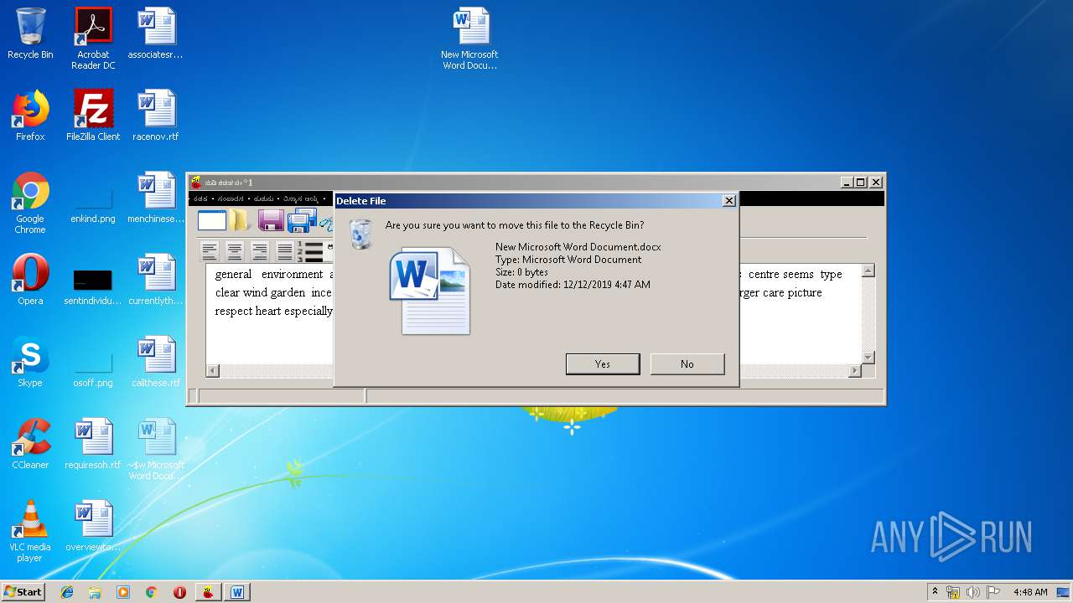Viewport: 1073px width, 603px height.
Task: Select the racenov.rtf desktop file
Action: click(156, 116)
